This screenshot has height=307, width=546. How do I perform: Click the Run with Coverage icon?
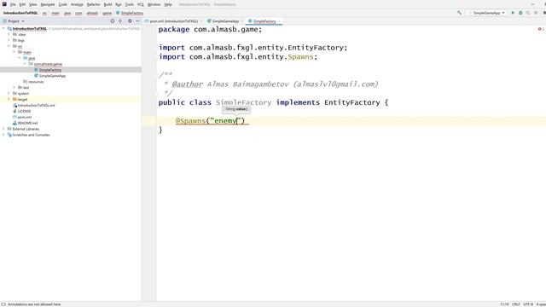tap(528, 13)
